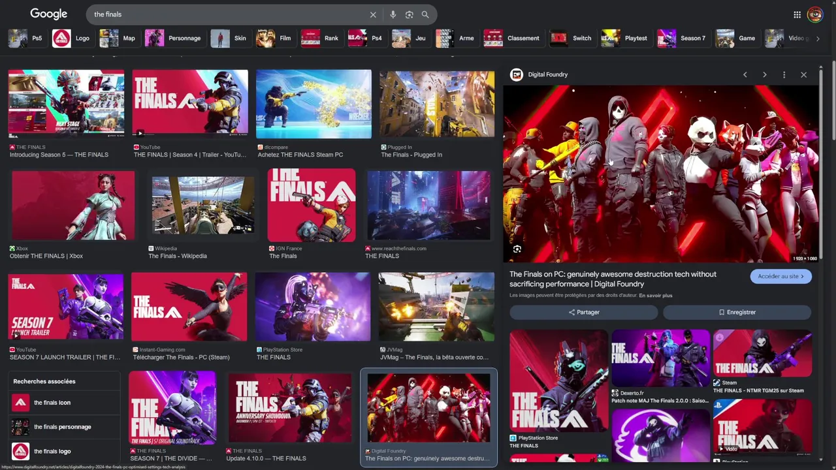The image size is (836, 470).
Task: Close the Digital Foundry preview panel
Action: 803,74
